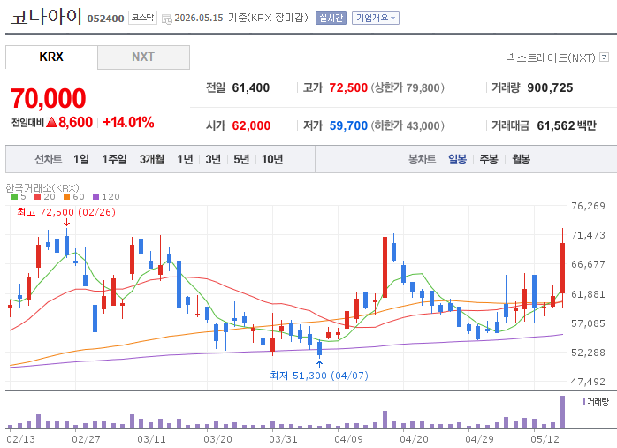
Task: Select the 주봉 weekly candle chart
Action: [x=489, y=159]
